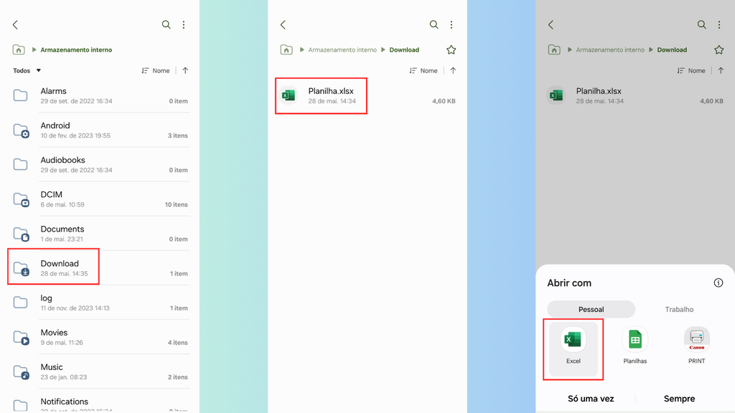Tap 'Só uma vez' button
735x413 pixels.
(x=591, y=399)
